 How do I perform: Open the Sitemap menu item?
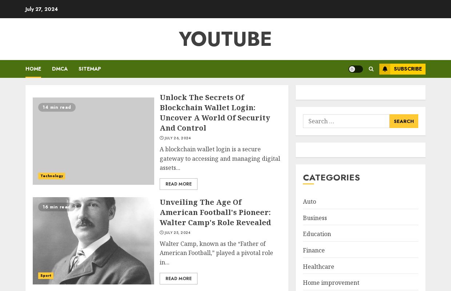point(89,69)
